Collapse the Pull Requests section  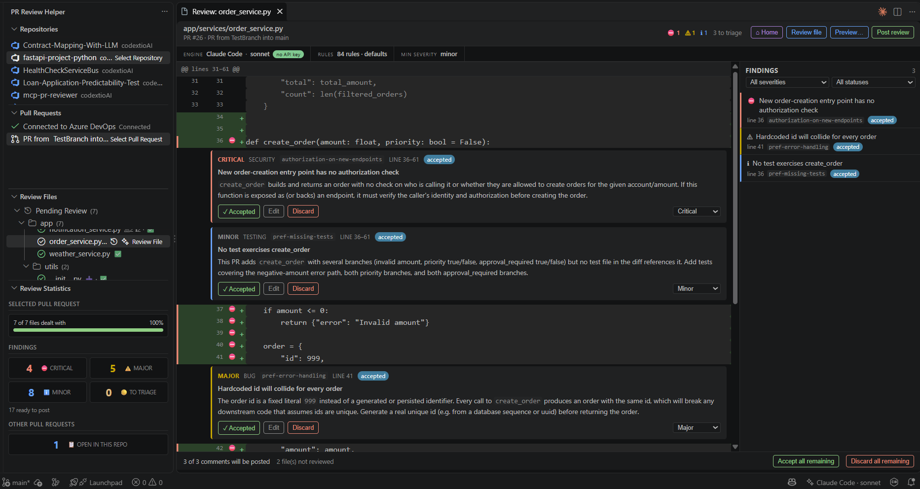pyautogui.click(x=14, y=113)
